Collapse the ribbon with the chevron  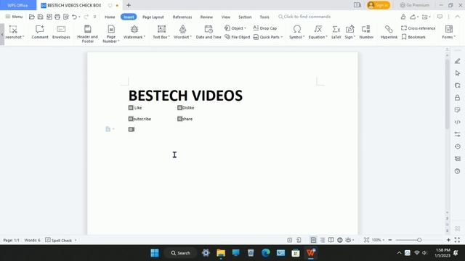coord(458,17)
